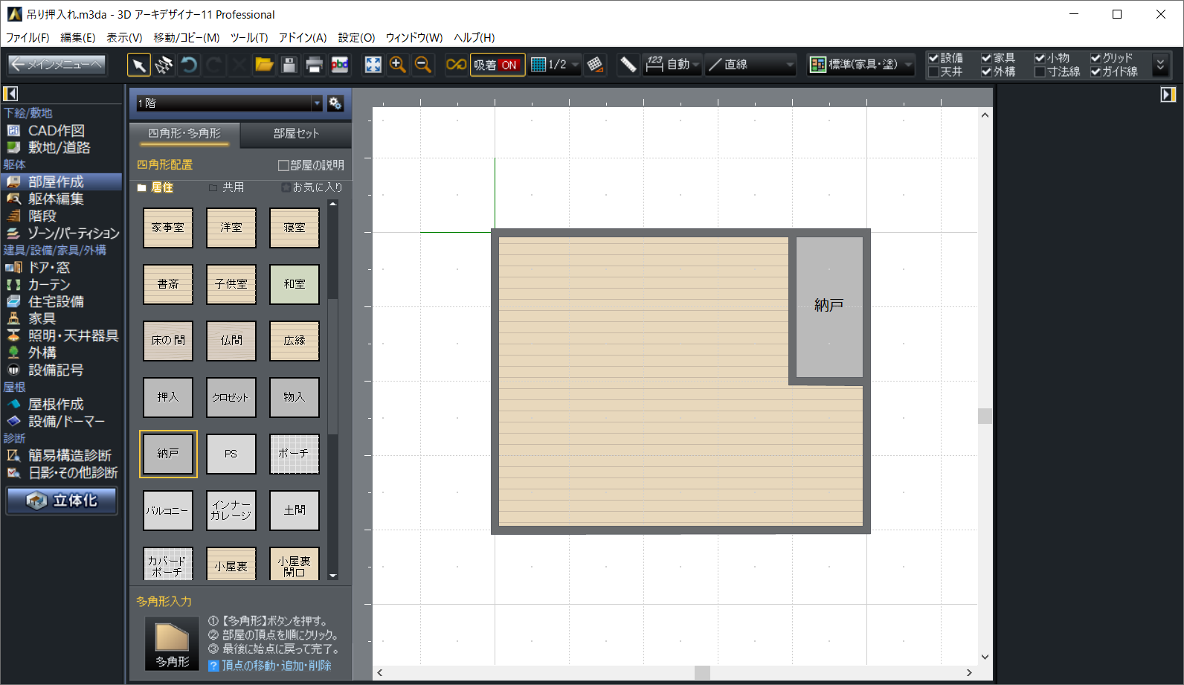Image resolution: width=1184 pixels, height=685 pixels.
Task: Open a file with the folder icon
Action: 264,65
